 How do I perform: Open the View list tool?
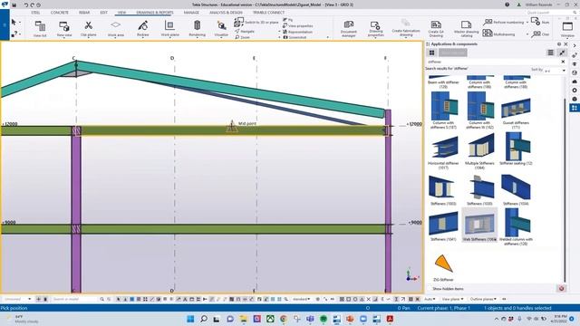pyautogui.click(x=40, y=28)
